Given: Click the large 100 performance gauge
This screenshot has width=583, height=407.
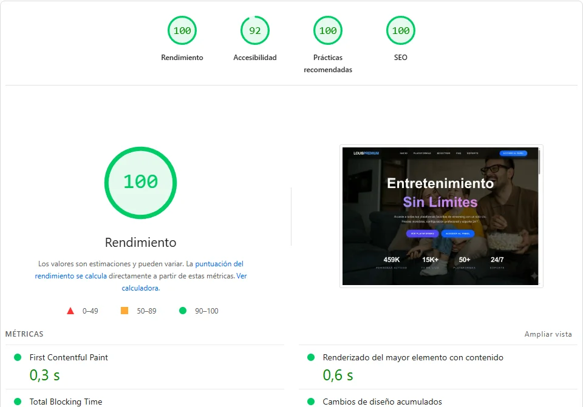Looking at the screenshot, I should 140,183.
